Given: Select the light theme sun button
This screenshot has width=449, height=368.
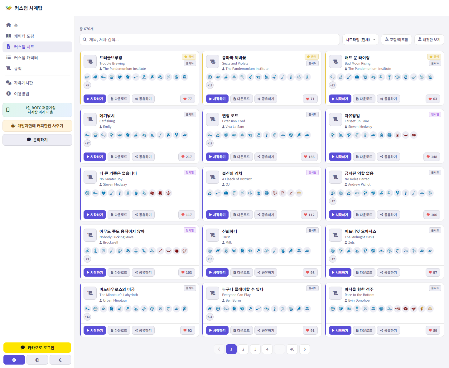Looking at the screenshot, I should 14,360.
